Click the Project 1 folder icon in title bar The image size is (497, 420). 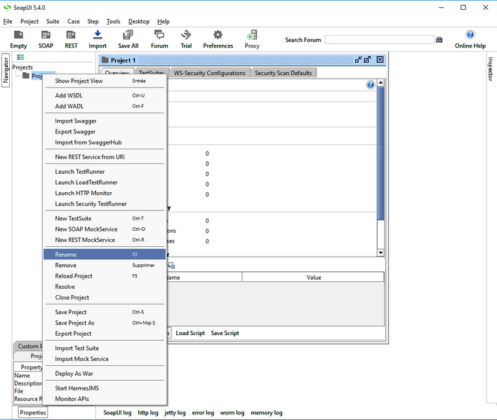point(105,60)
